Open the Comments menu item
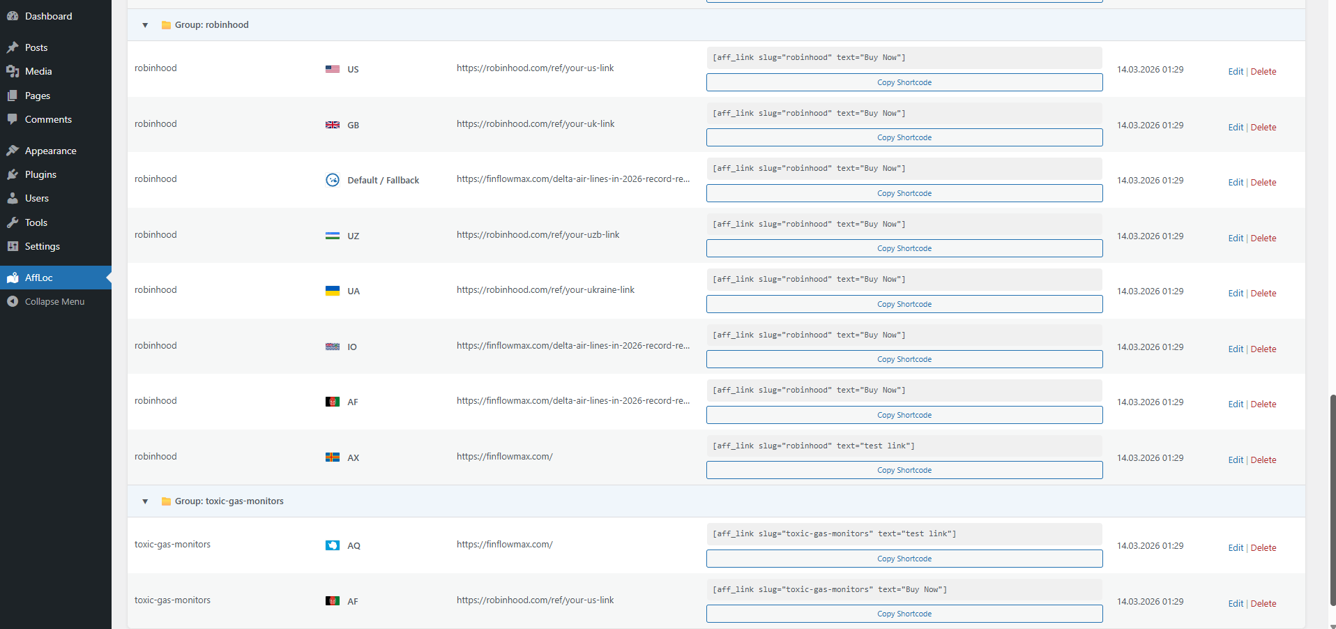Screen dimensions: 1336x629 [x=48, y=119]
